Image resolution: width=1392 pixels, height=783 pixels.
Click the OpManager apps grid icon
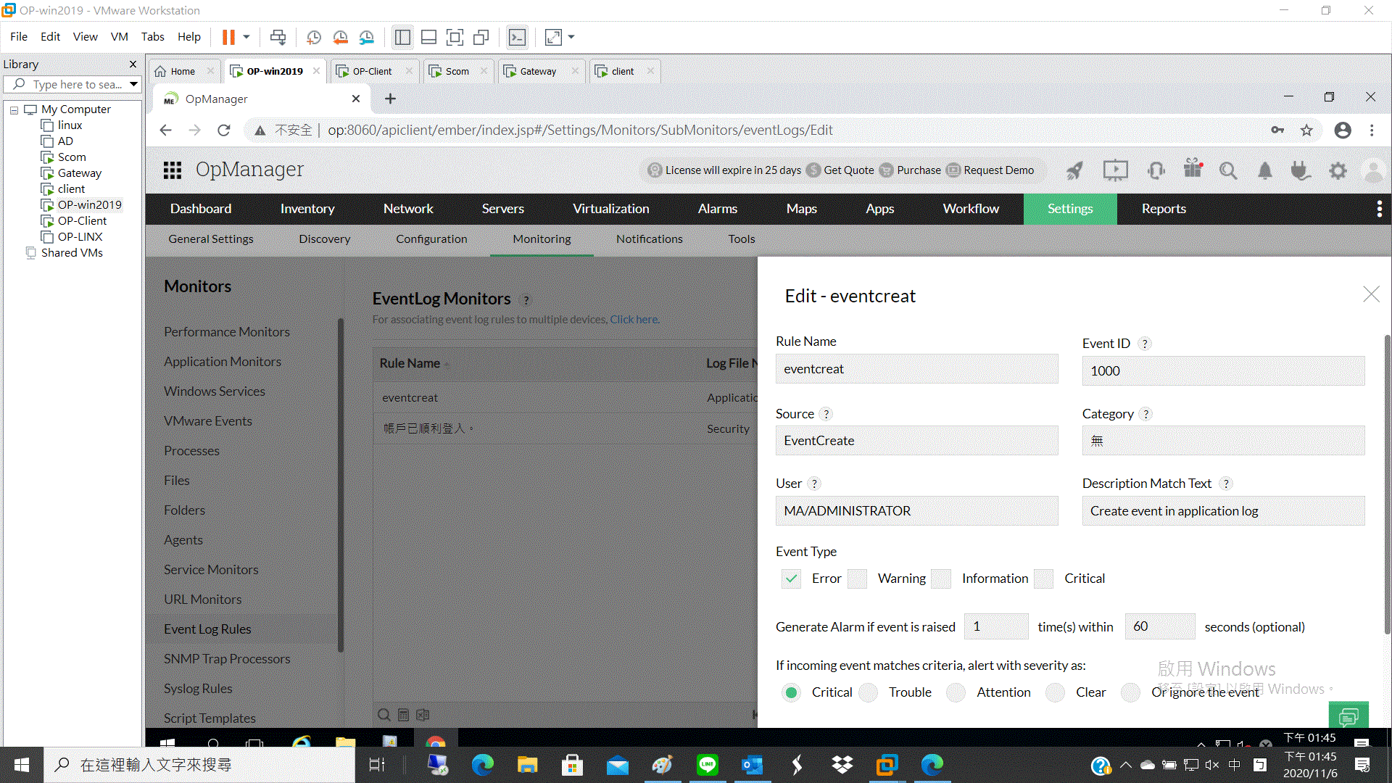click(x=173, y=170)
